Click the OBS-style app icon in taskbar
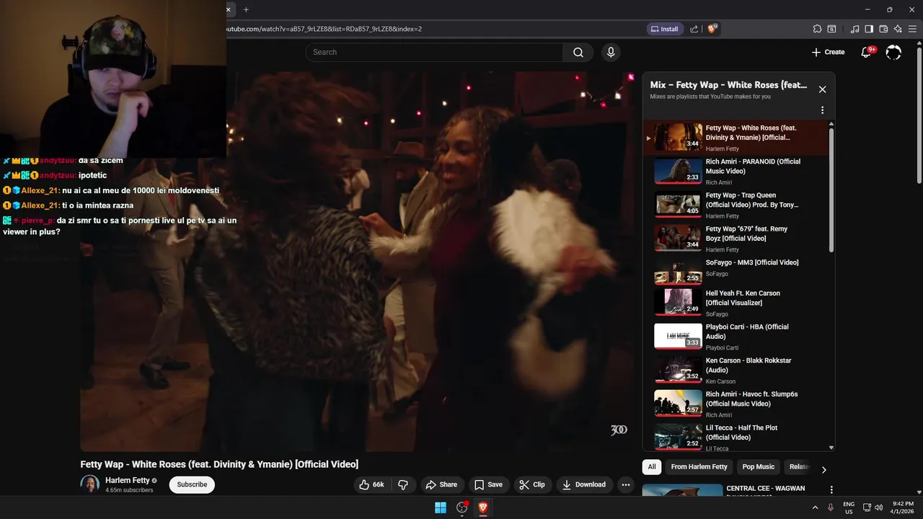Image resolution: width=923 pixels, height=519 pixels. click(x=462, y=507)
